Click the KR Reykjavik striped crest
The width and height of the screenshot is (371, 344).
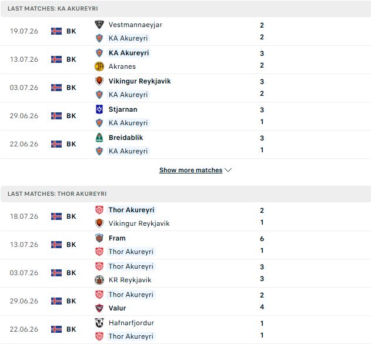[x=99, y=280]
